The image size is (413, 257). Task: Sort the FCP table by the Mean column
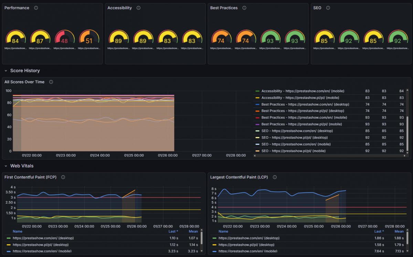pos(193,231)
